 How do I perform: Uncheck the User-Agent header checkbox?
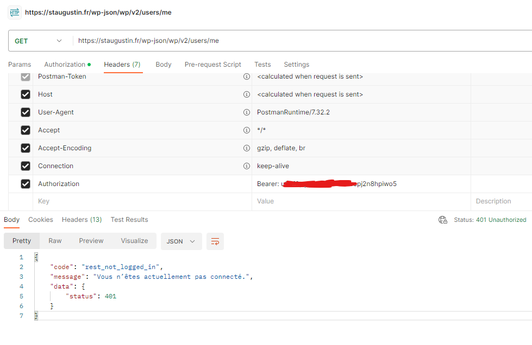(x=26, y=112)
